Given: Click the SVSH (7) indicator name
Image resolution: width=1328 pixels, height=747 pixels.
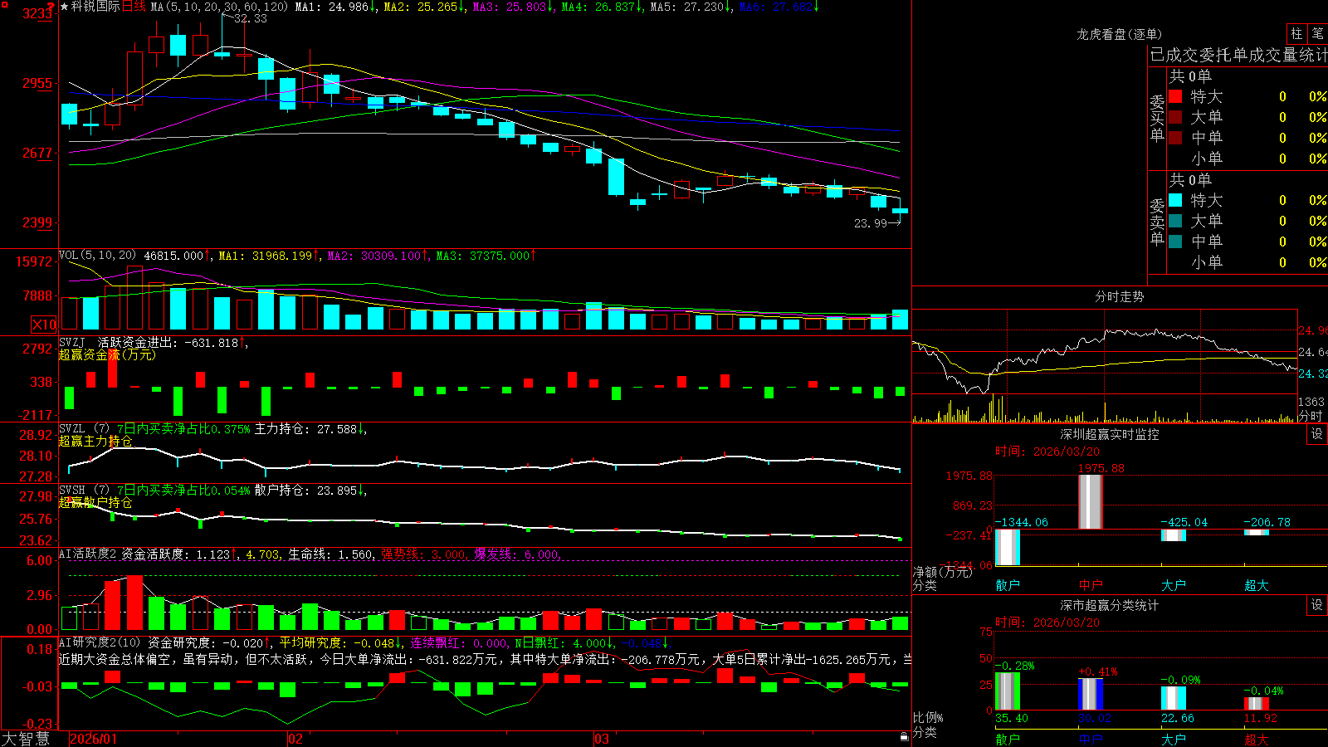Looking at the screenshot, I should coord(84,491).
